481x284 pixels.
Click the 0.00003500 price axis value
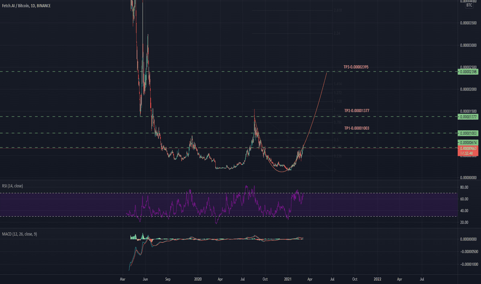[x=468, y=23]
